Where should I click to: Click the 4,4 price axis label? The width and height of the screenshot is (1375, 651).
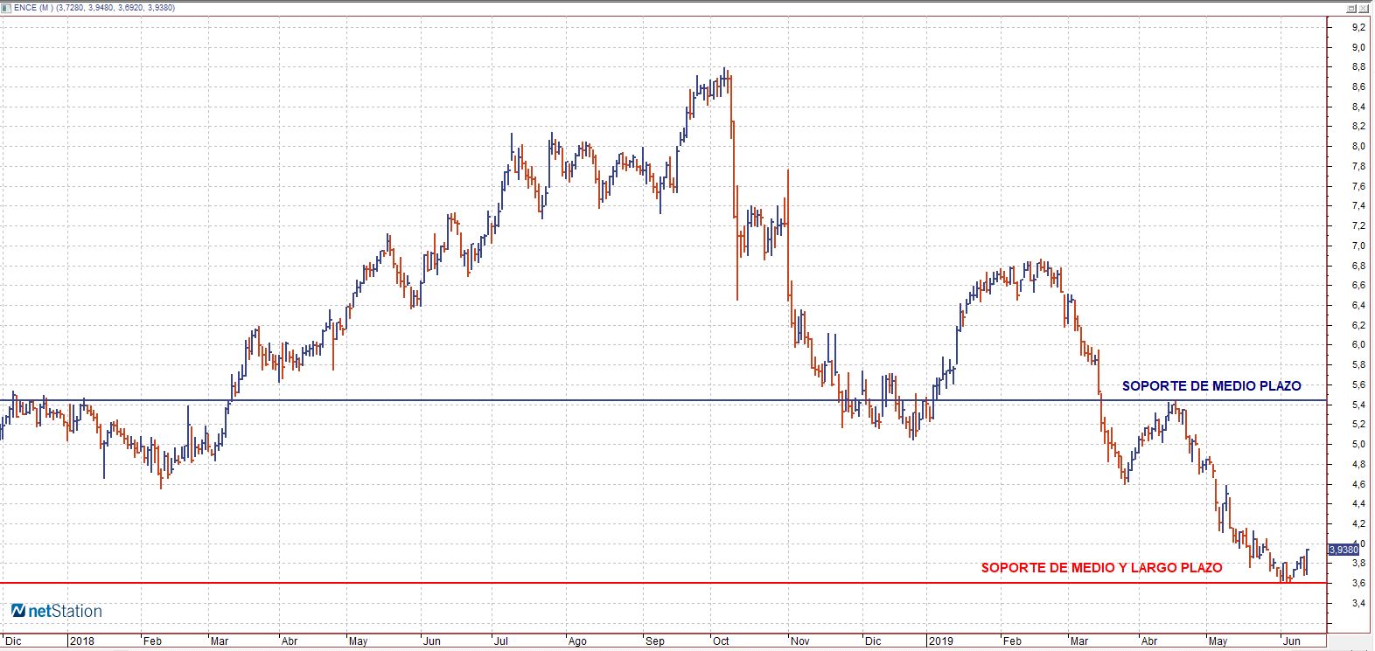pos(1358,503)
